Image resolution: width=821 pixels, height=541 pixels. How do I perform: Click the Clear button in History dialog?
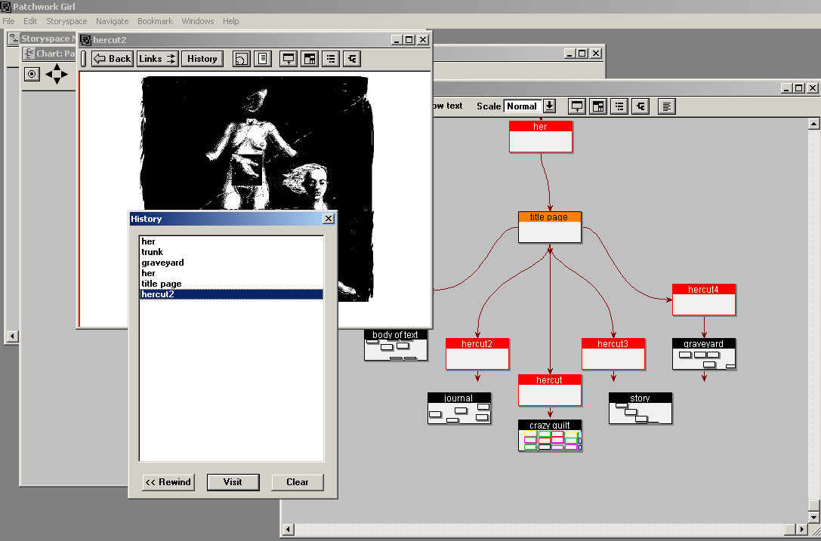click(298, 482)
